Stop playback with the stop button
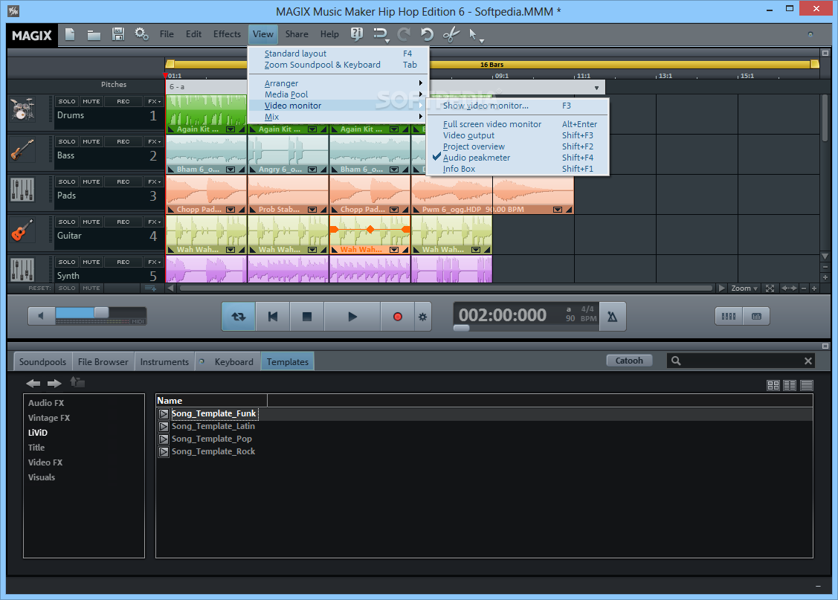 point(307,317)
